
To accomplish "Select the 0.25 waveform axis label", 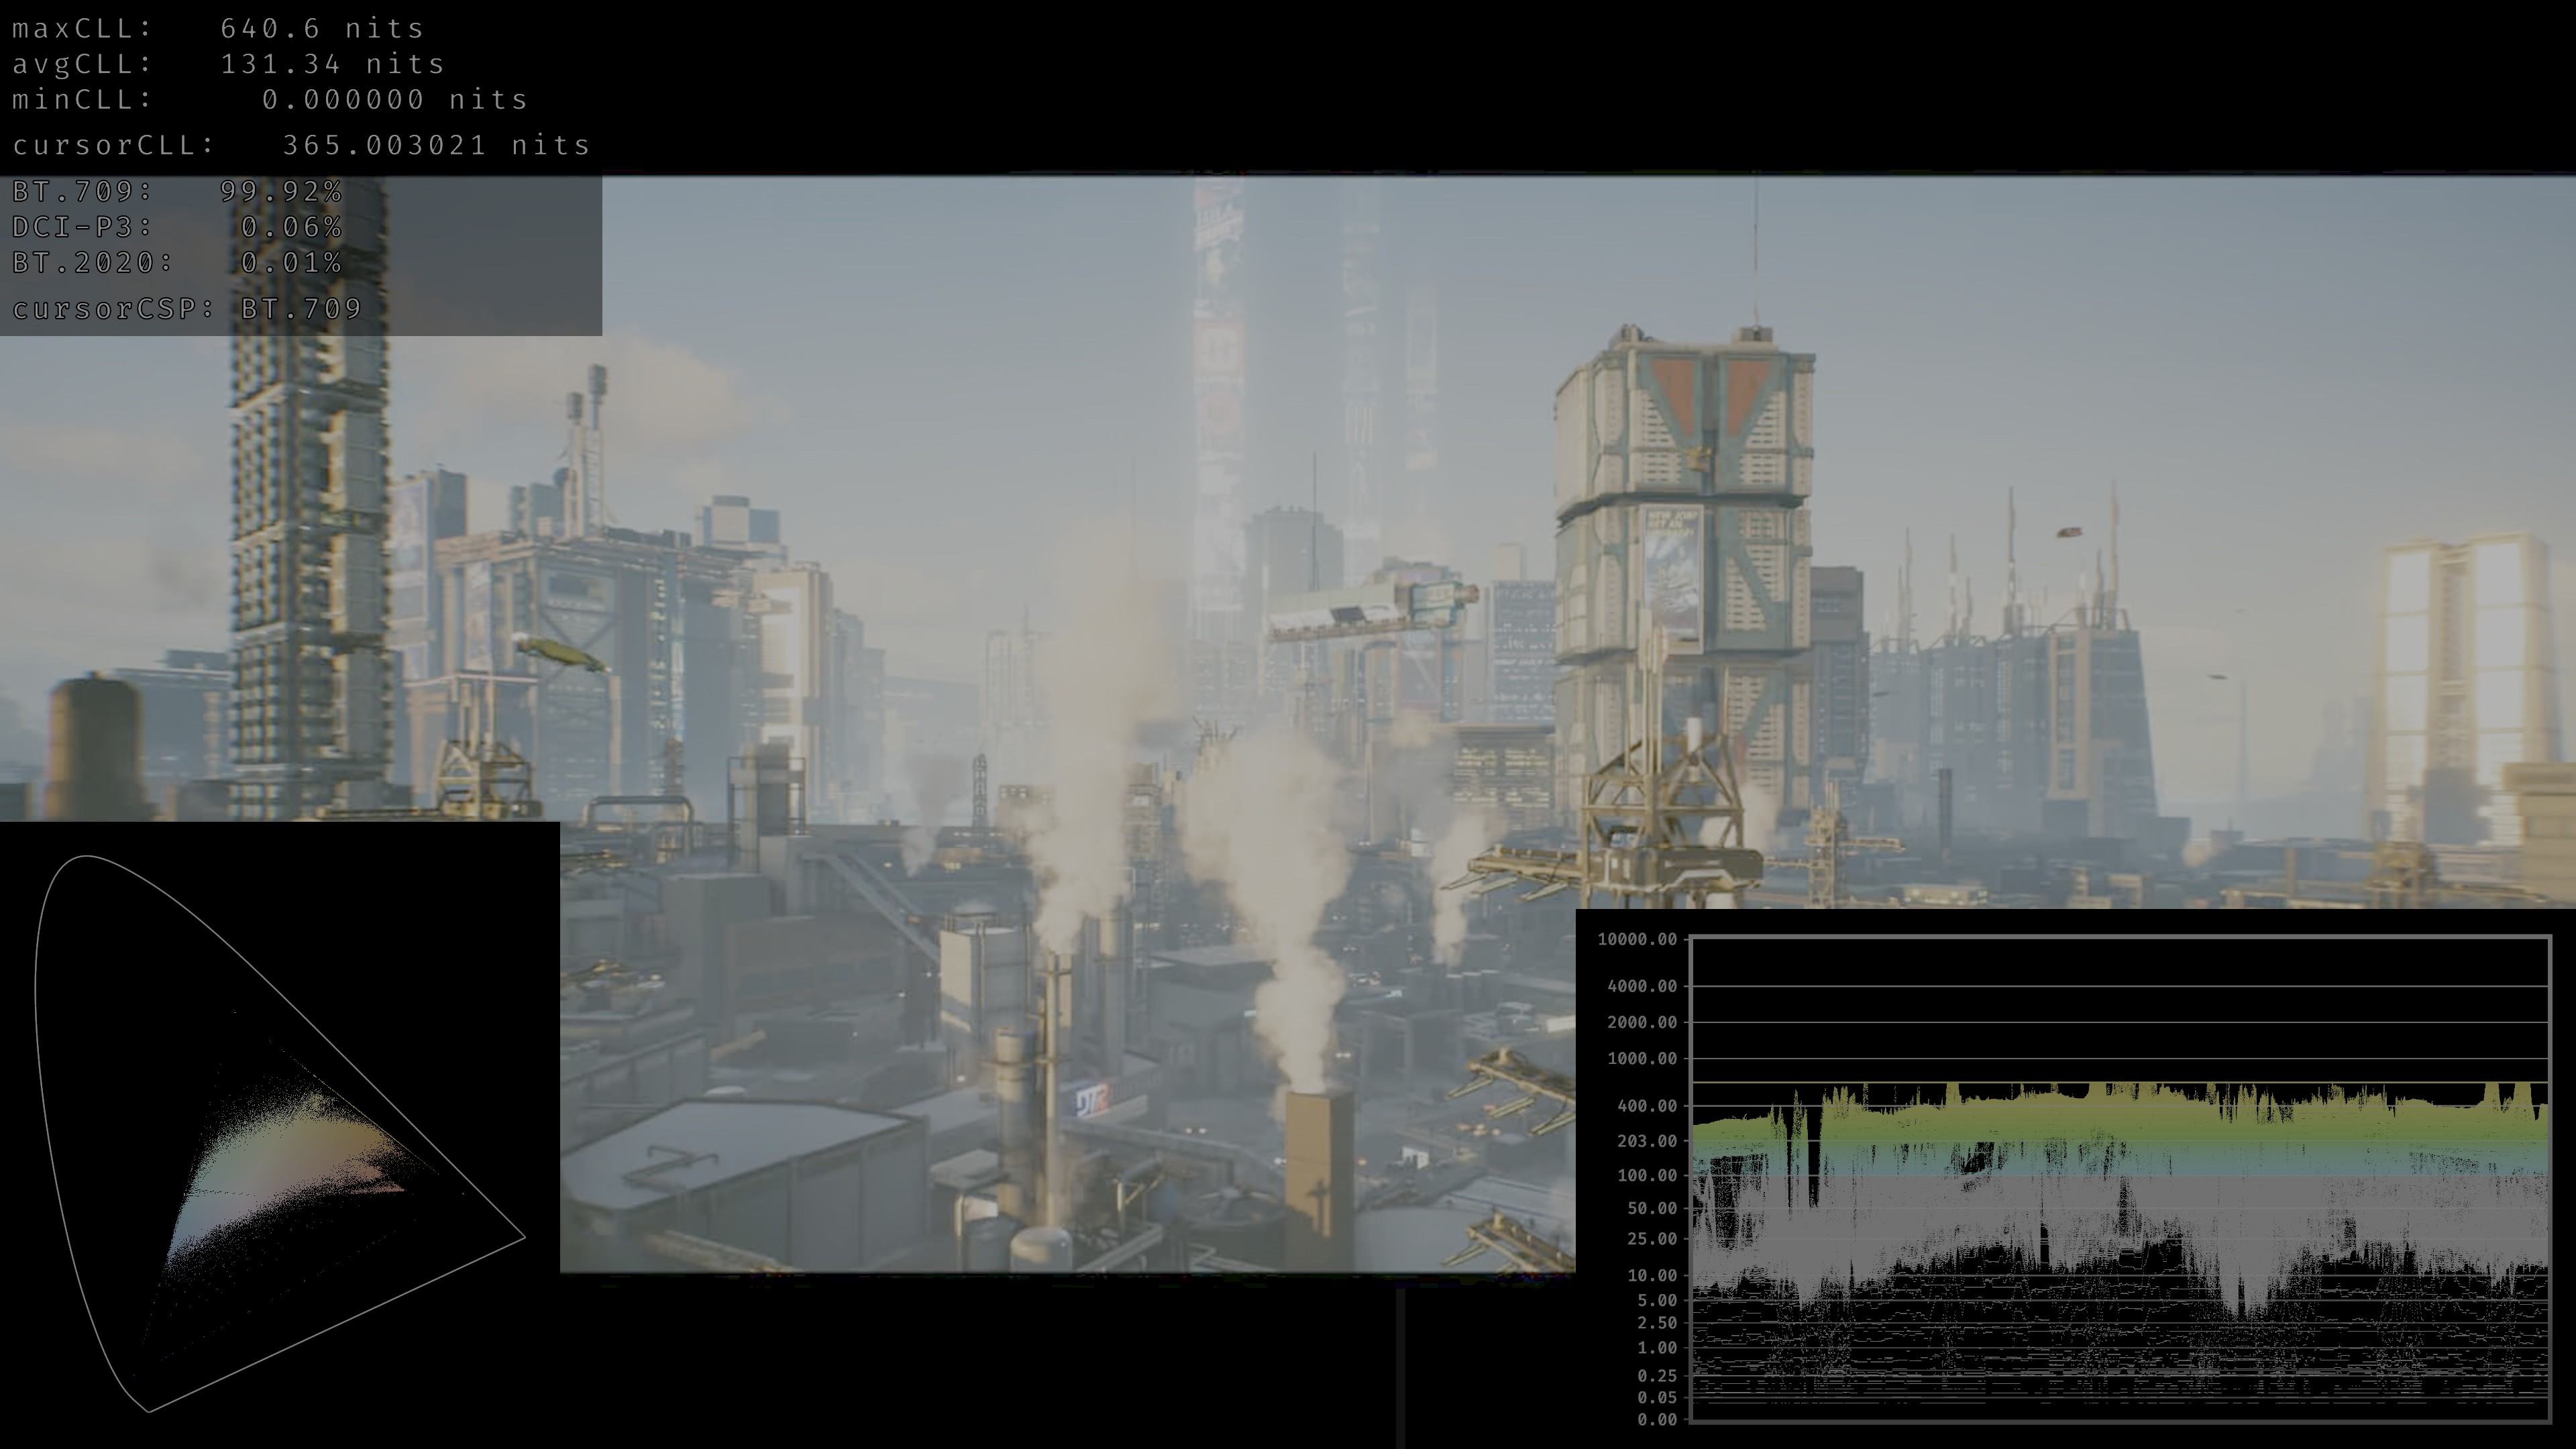I will tap(1657, 1376).
